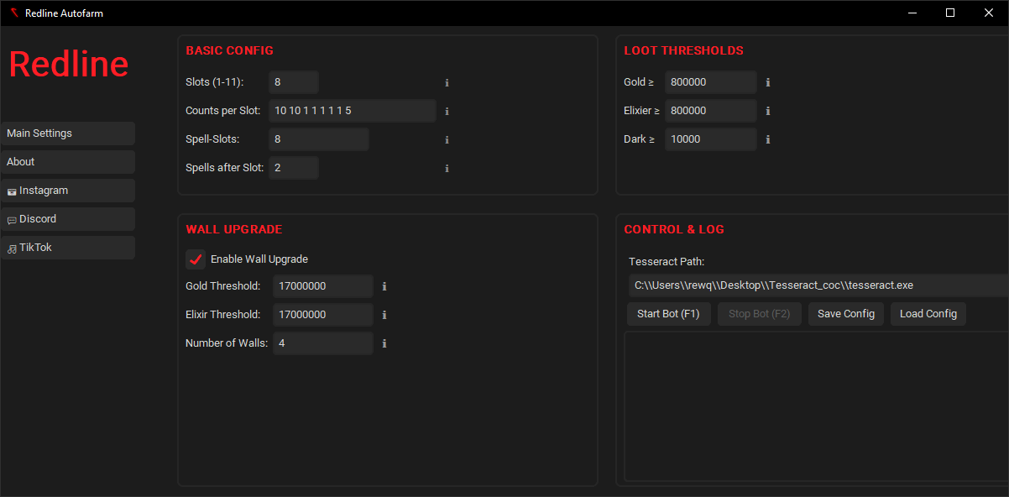Click the info icon next to Counts per Slot

[x=447, y=110]
